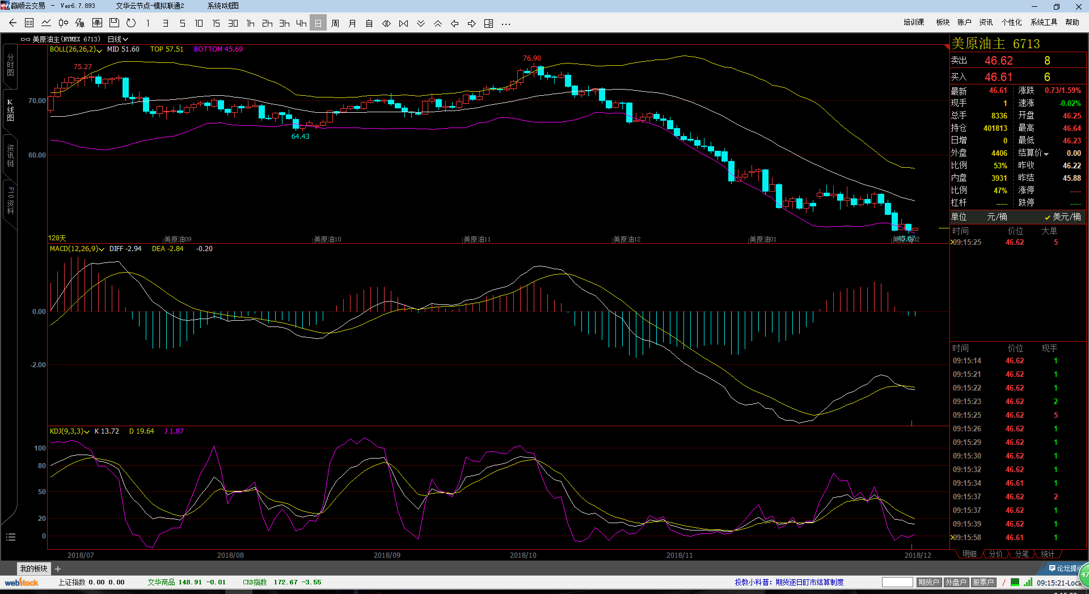Open the 个性化 menu

(1011, 22)
